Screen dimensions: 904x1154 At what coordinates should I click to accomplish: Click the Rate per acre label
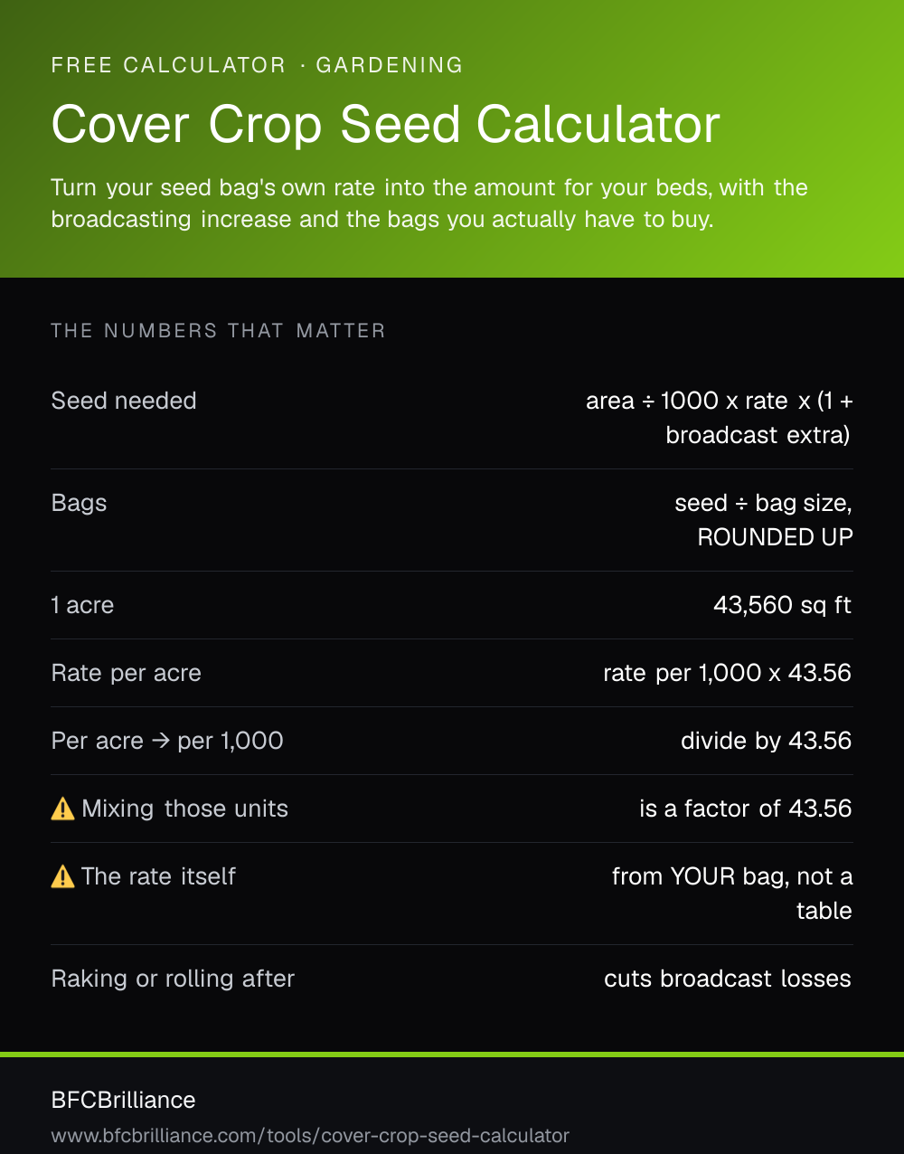[x=127, y=673]
